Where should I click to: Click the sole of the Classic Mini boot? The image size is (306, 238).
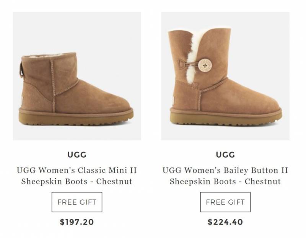(x=76, y=117)
